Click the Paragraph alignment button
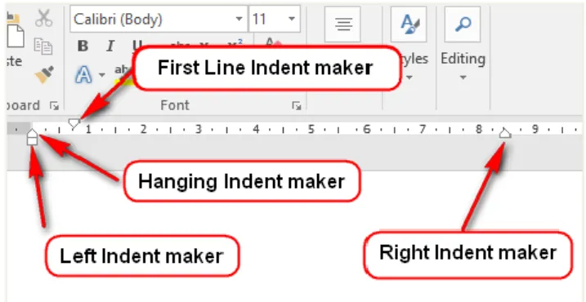 click(342, 24)
